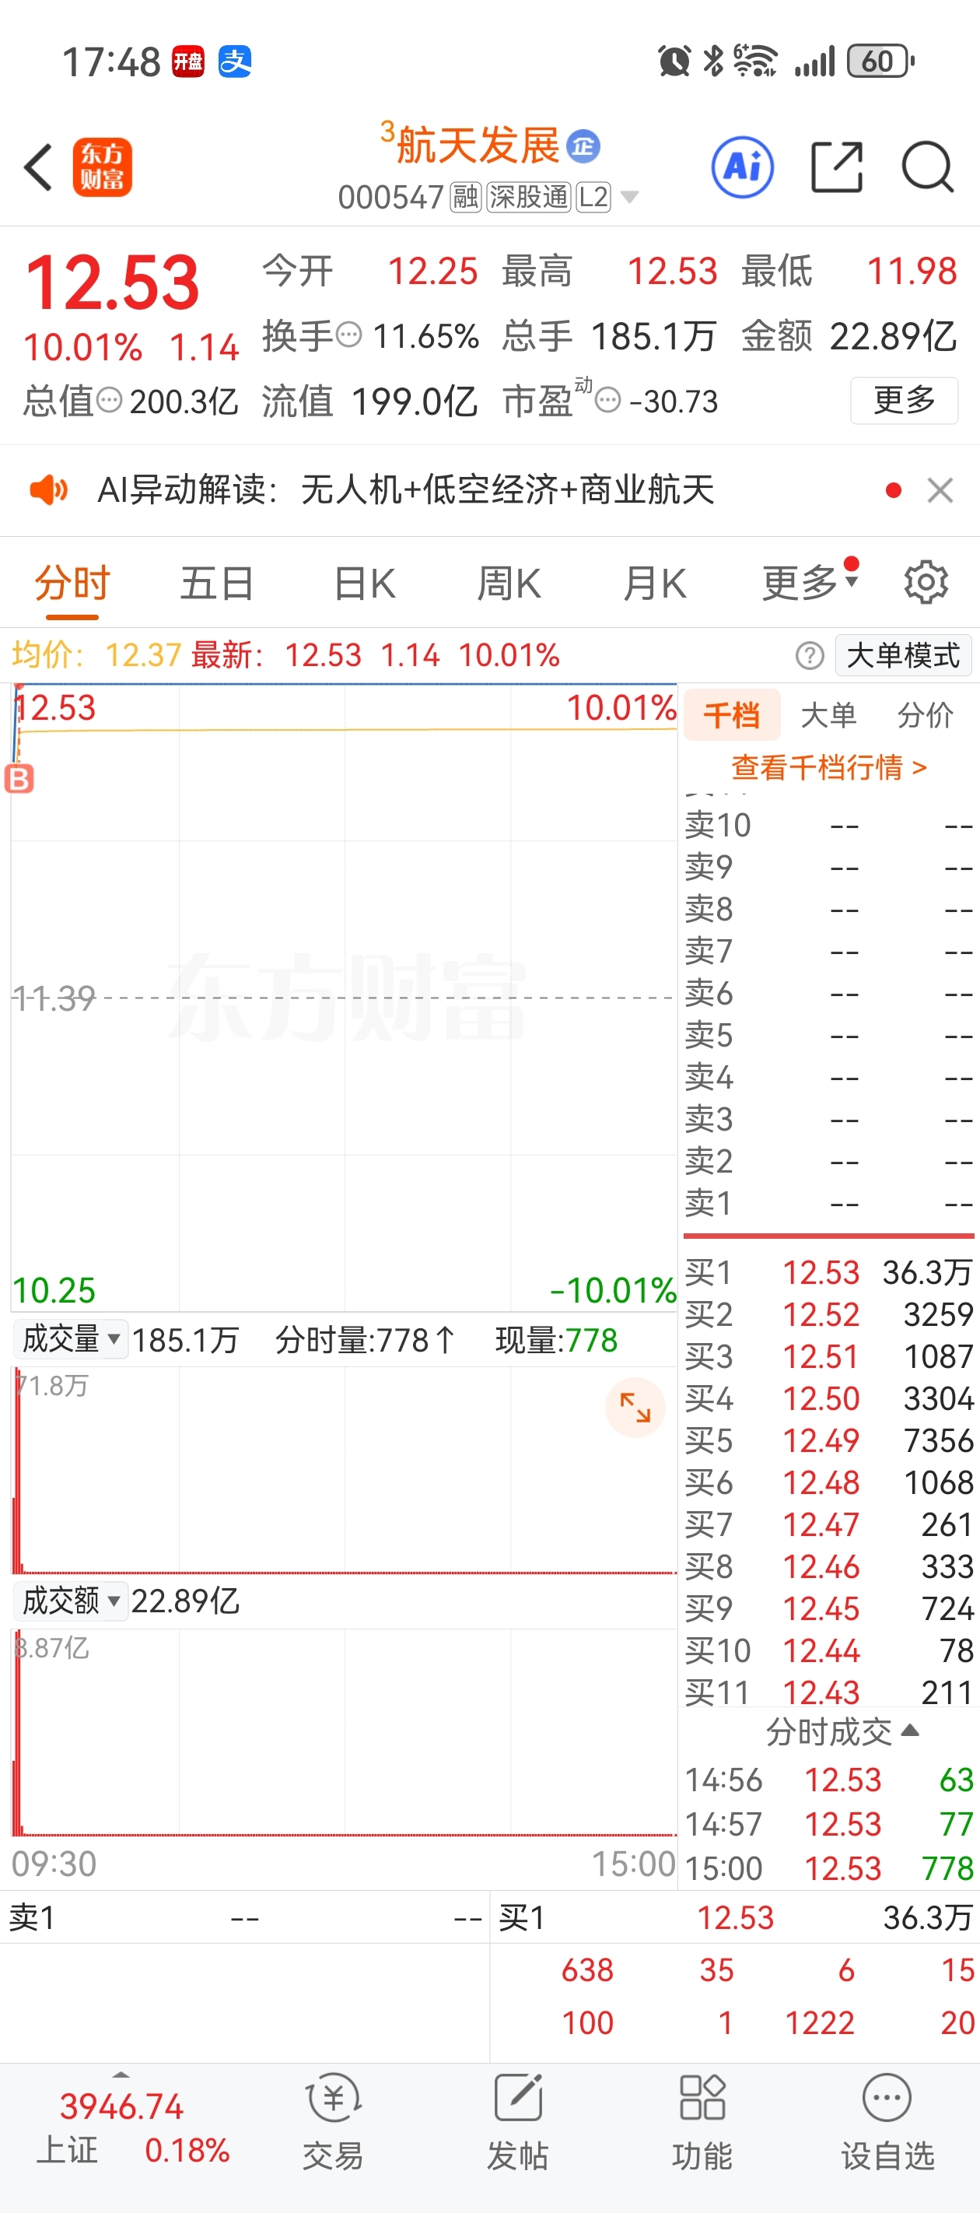This screenshot has height=2213, width=980.
Task: Tap the 融 margin tag
Action: pos(466,198)
